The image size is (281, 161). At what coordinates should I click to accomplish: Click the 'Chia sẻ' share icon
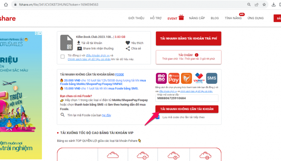point(128,48)
